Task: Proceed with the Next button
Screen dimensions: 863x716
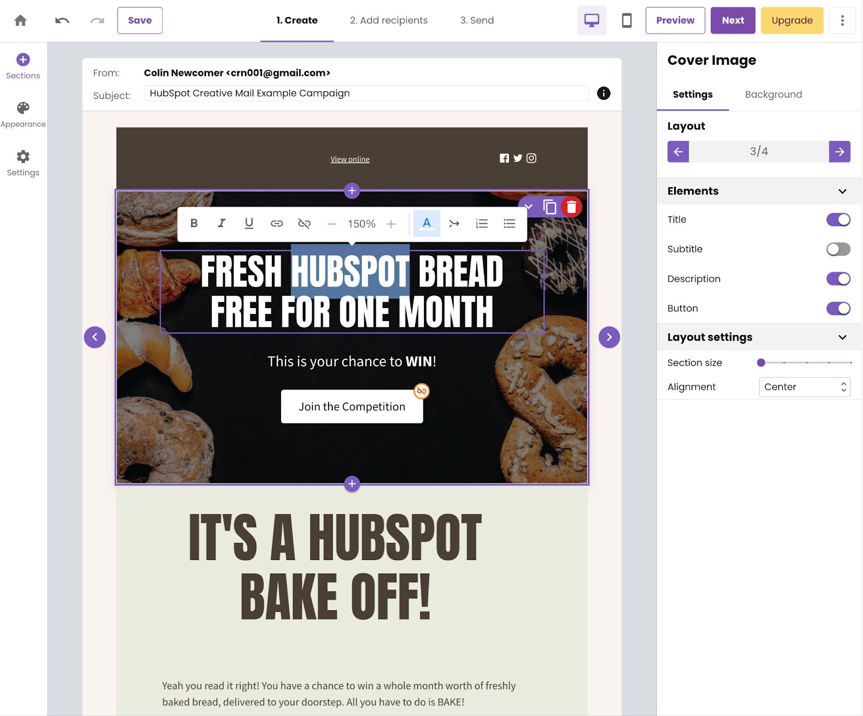Action: pos(732,21)
